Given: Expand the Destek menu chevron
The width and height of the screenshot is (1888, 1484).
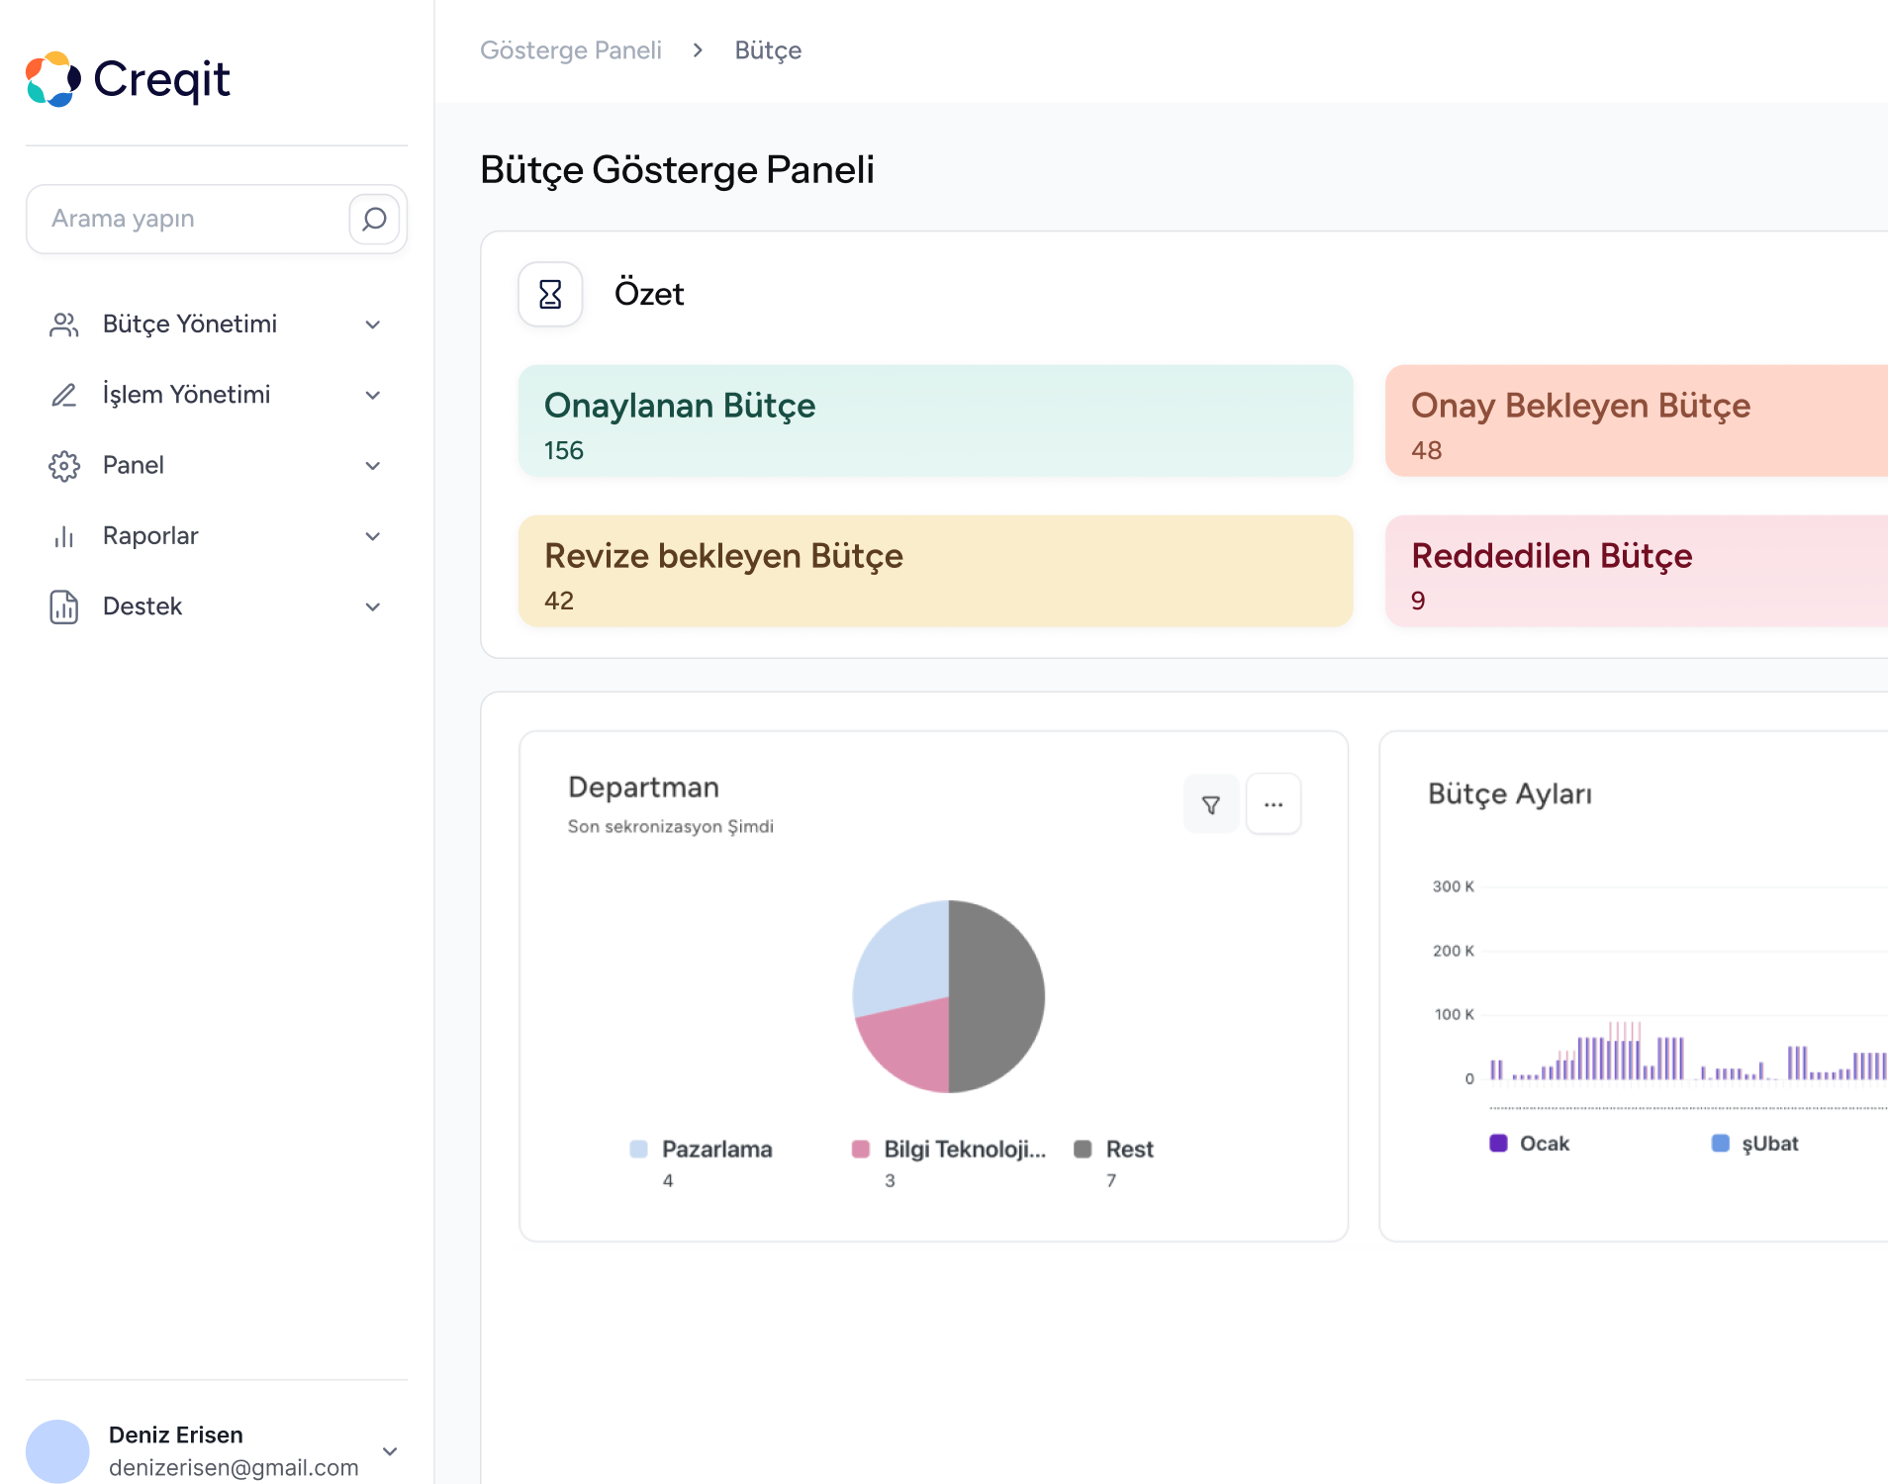Looking at the screenshot, I should (x=373, y=606).
